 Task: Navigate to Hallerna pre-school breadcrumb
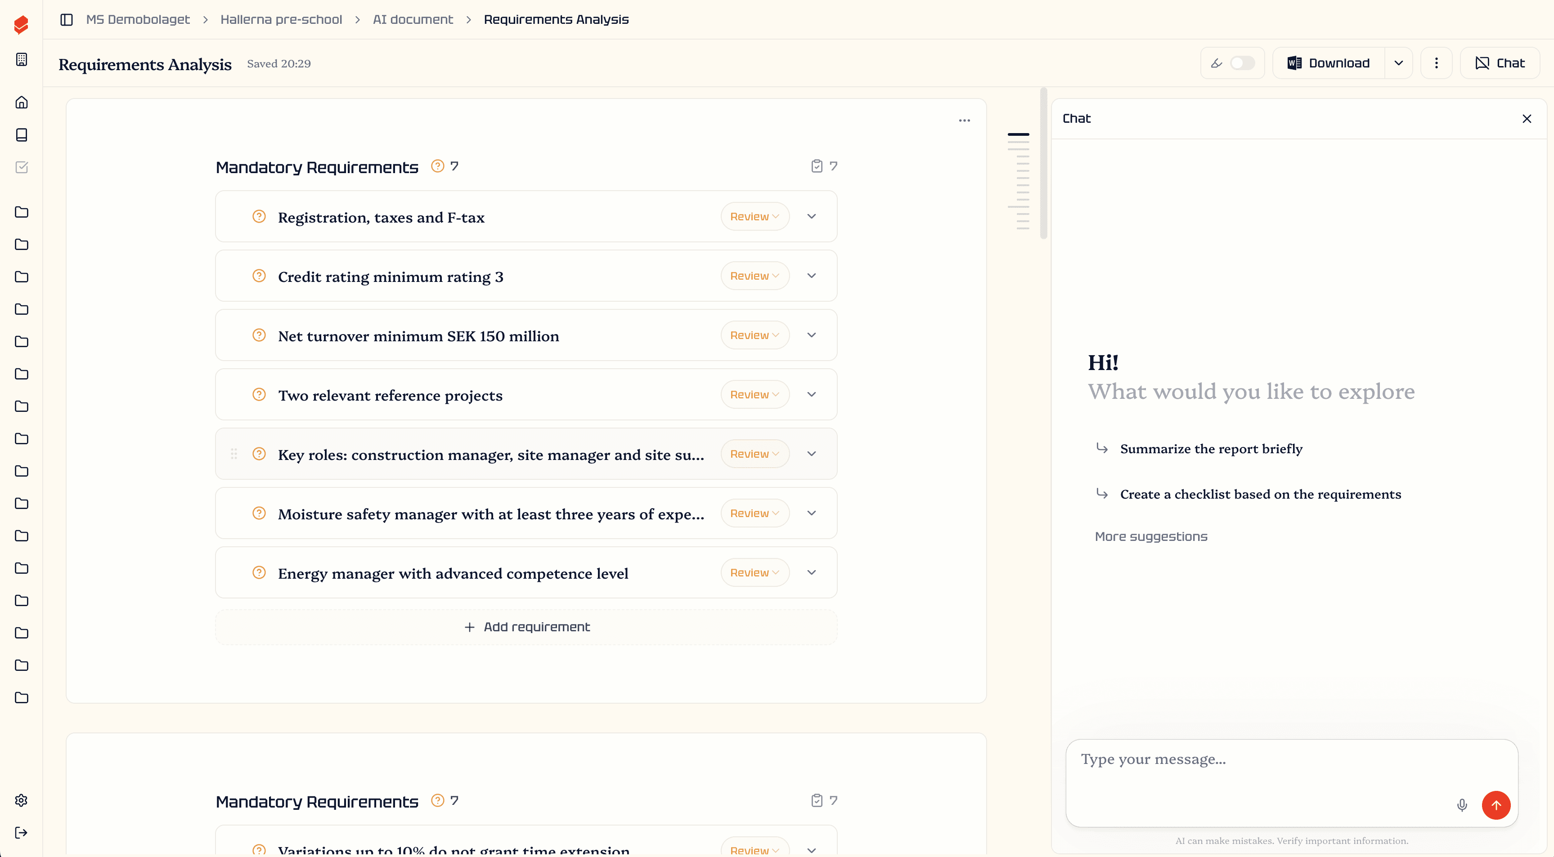coord(281,20)
